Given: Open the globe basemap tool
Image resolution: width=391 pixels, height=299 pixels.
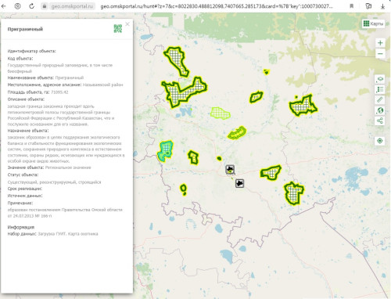Looking at the screenshot, I should coord(380,110).
